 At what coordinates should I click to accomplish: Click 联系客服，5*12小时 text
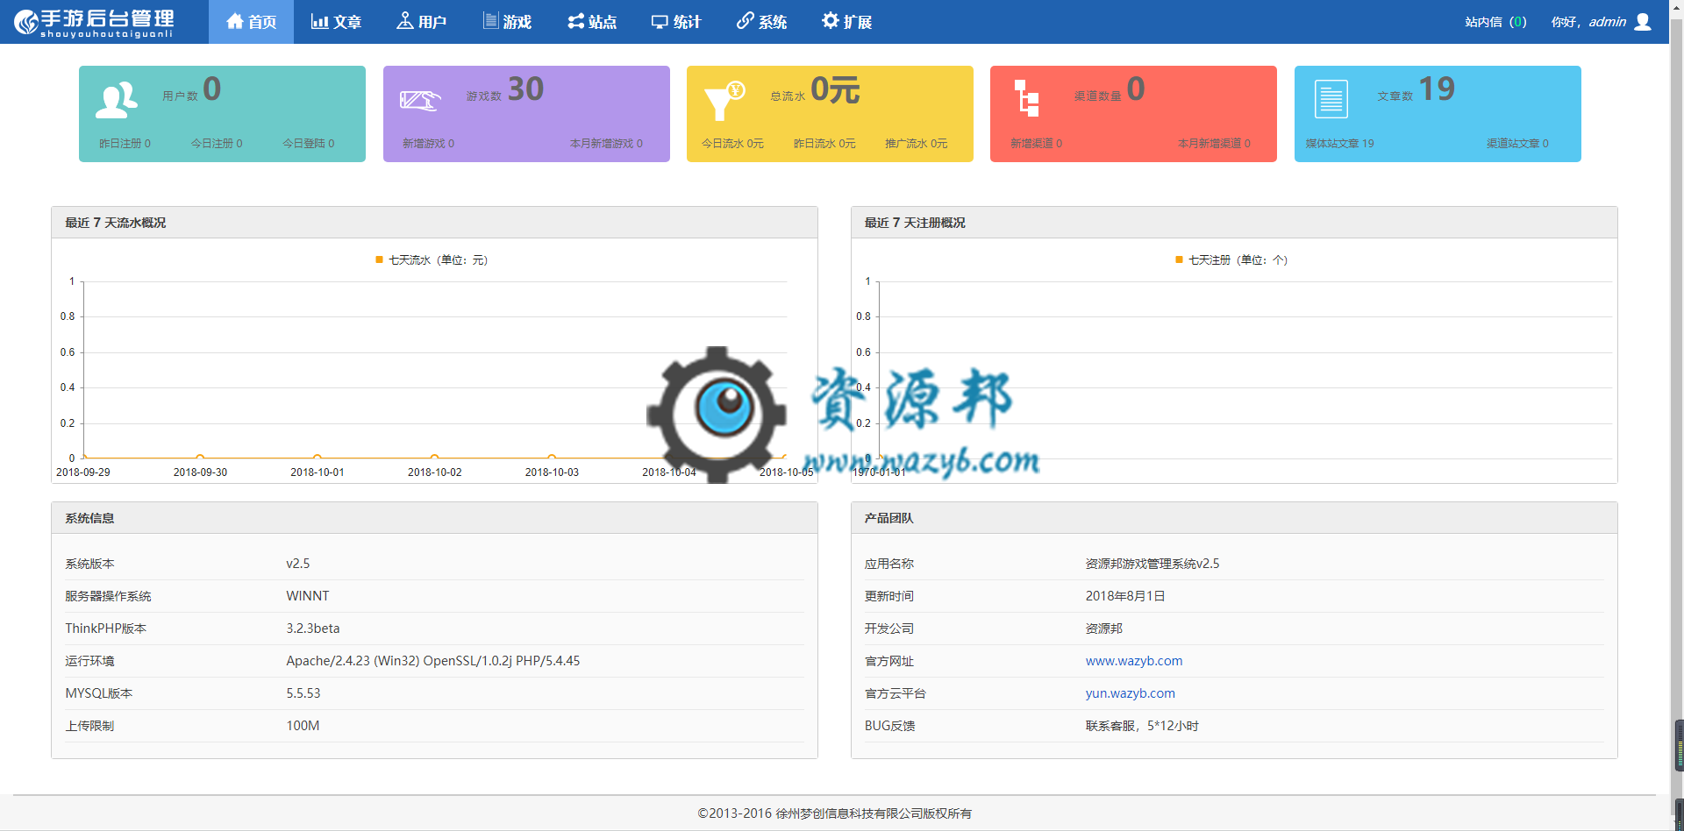(x=1142, y=726)
